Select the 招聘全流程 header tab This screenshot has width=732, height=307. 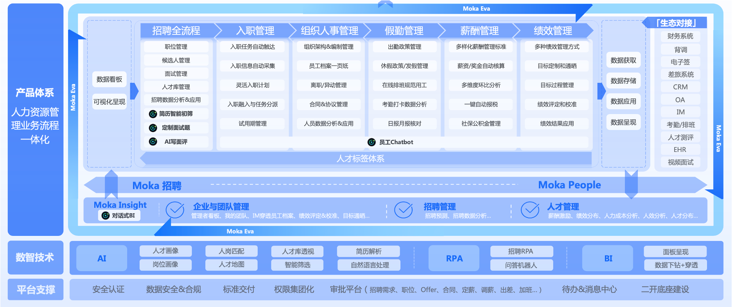(x=176, y=30)
